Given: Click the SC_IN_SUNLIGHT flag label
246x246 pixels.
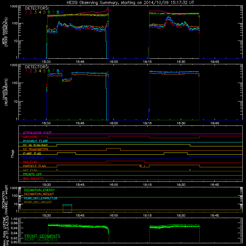Looking at the screenshot, I should pyautogui.click(x=35, y=145).
